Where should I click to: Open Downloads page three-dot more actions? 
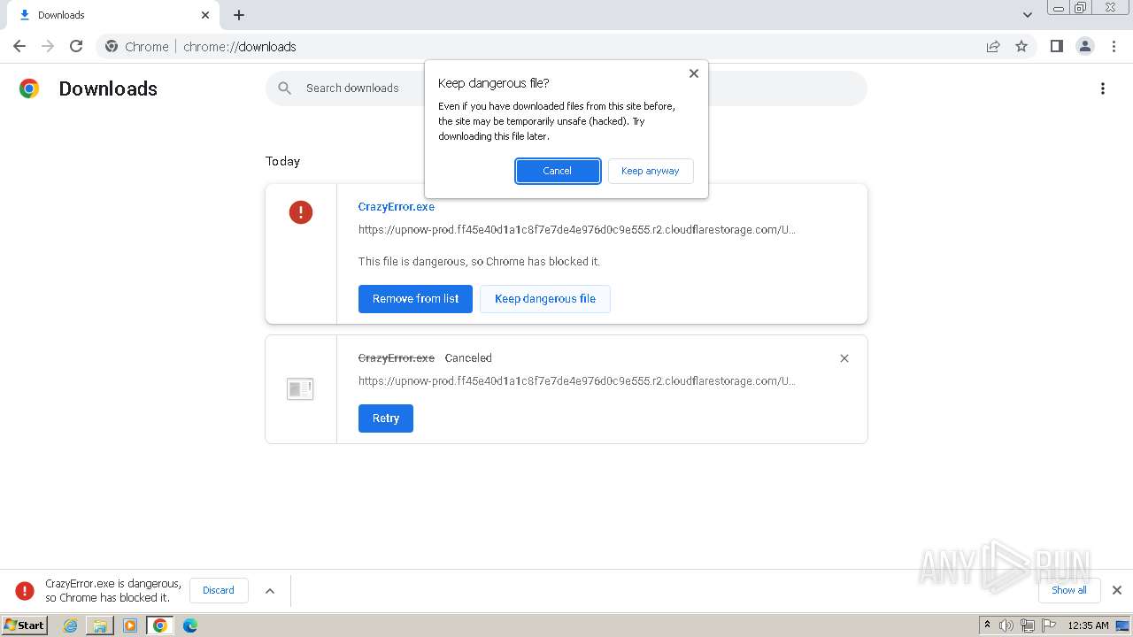(1103, 88)
